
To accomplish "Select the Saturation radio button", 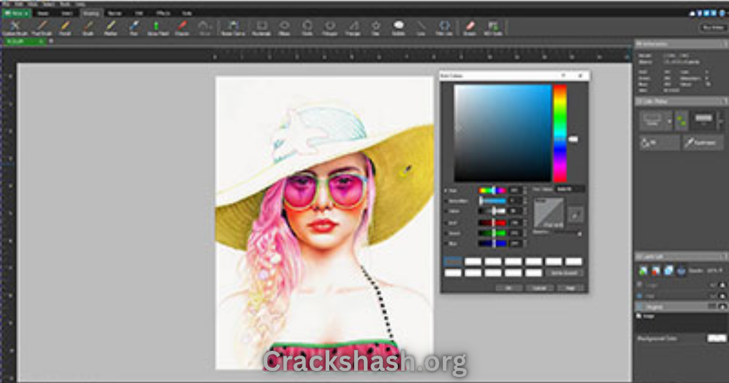I will click(446, 201).
